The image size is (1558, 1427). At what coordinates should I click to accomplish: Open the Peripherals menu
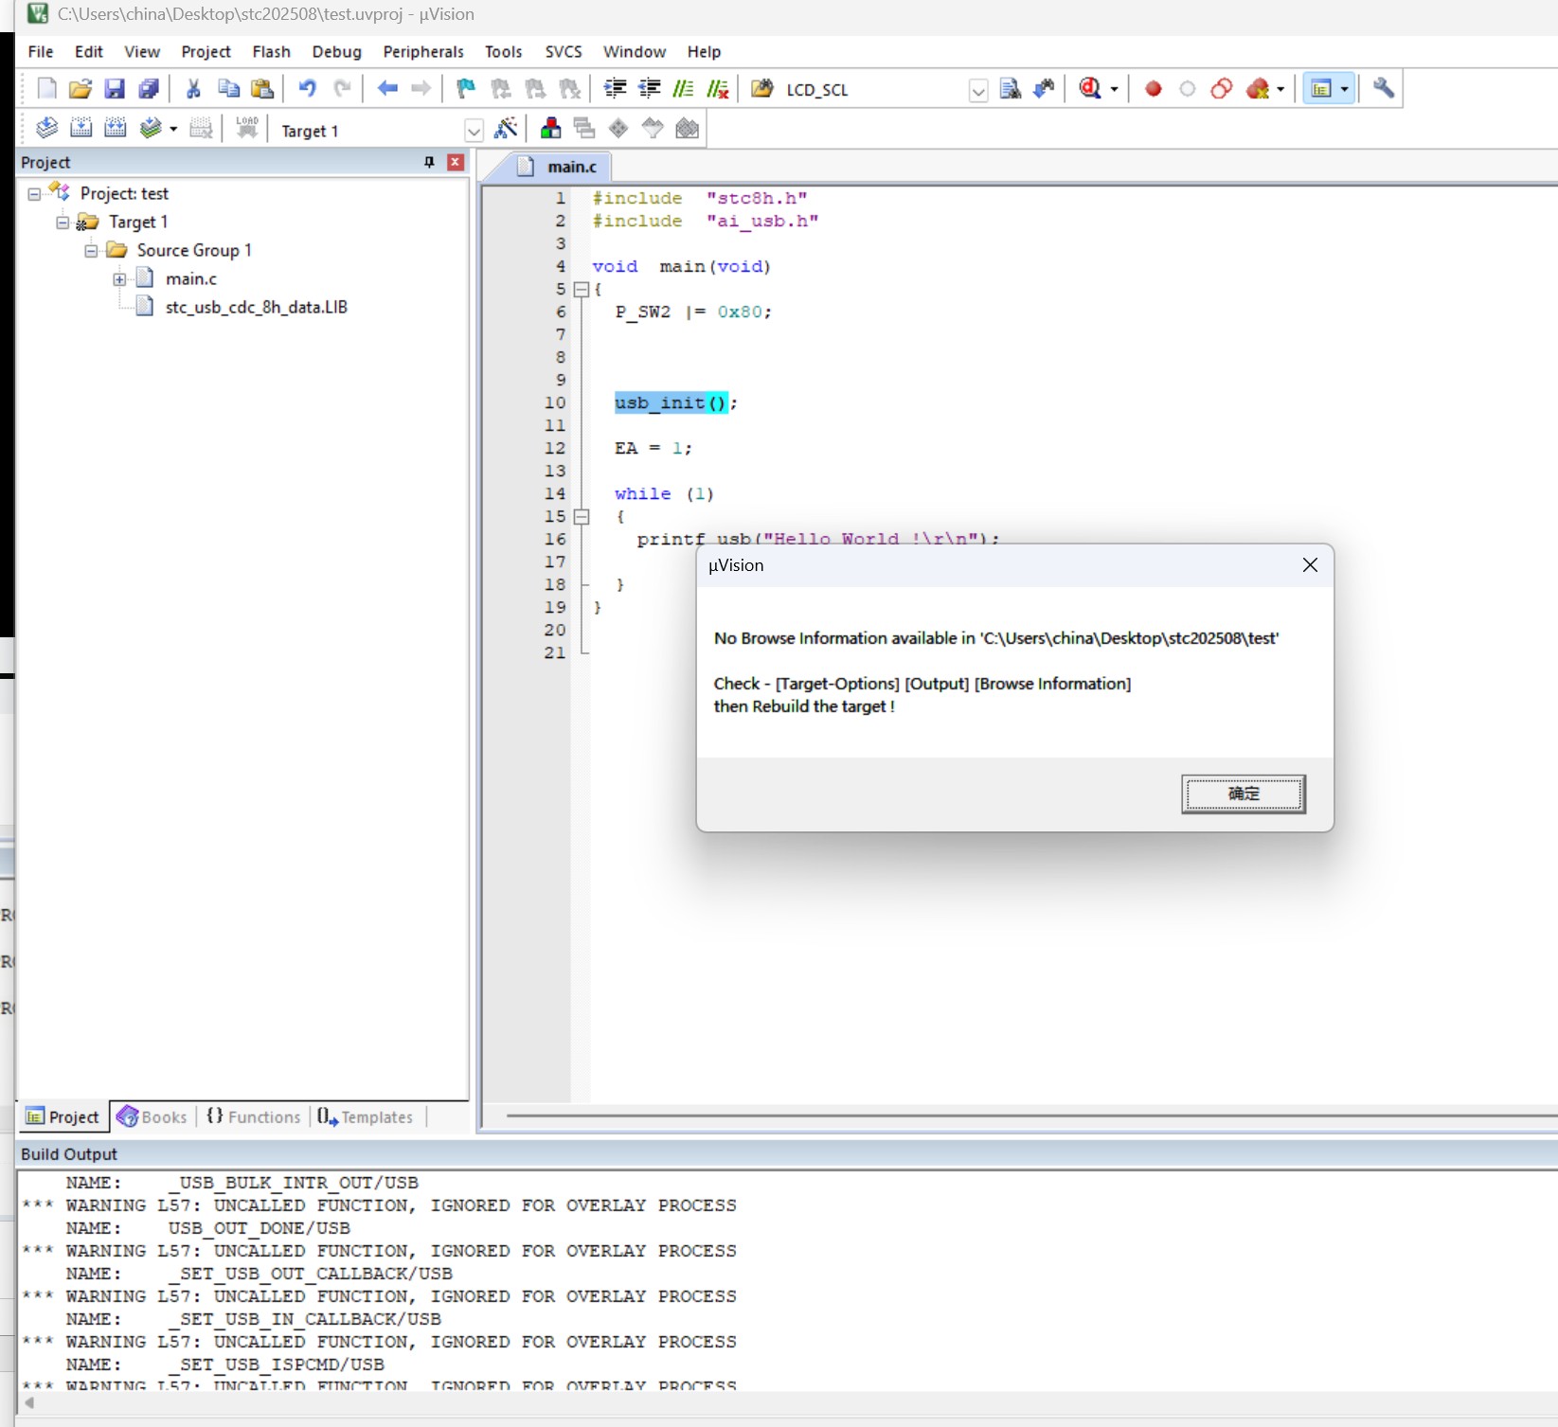423,52
